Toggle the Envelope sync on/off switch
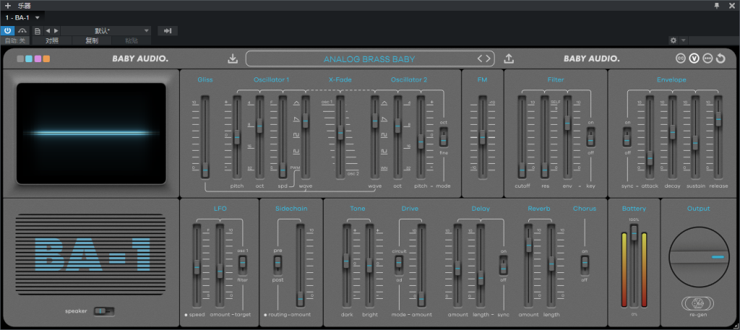 pyautogui.click(x=627, y=138)
